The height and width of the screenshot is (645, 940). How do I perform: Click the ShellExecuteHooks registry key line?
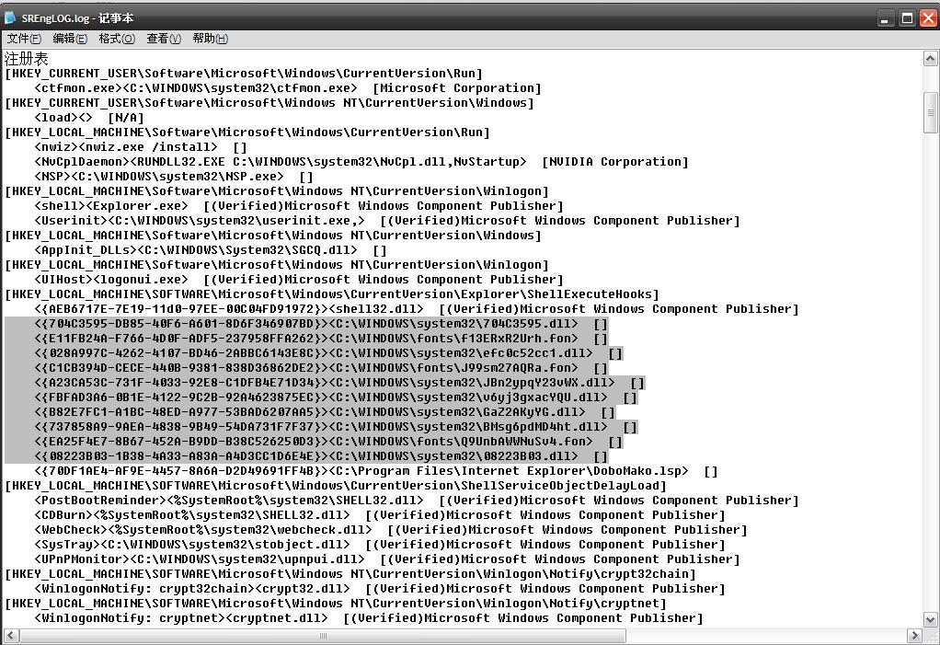[x=332, y=294]
